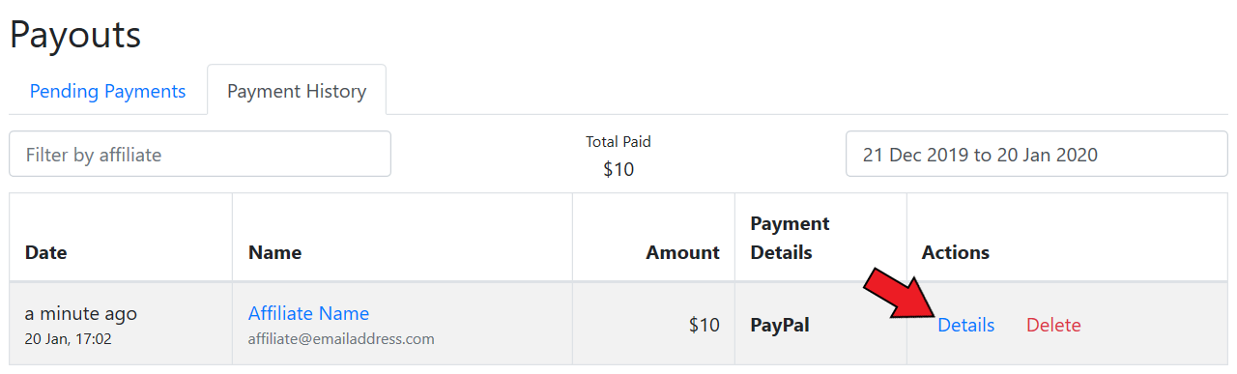
Task: Switch to the Pending Payments tab
Action: tap(107, 91)
